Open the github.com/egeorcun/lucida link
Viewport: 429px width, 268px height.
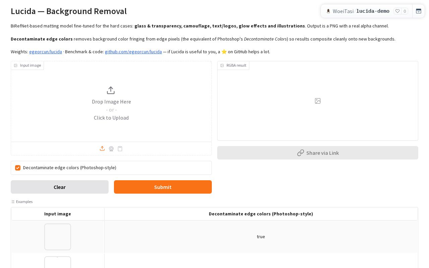coord(133,52)
